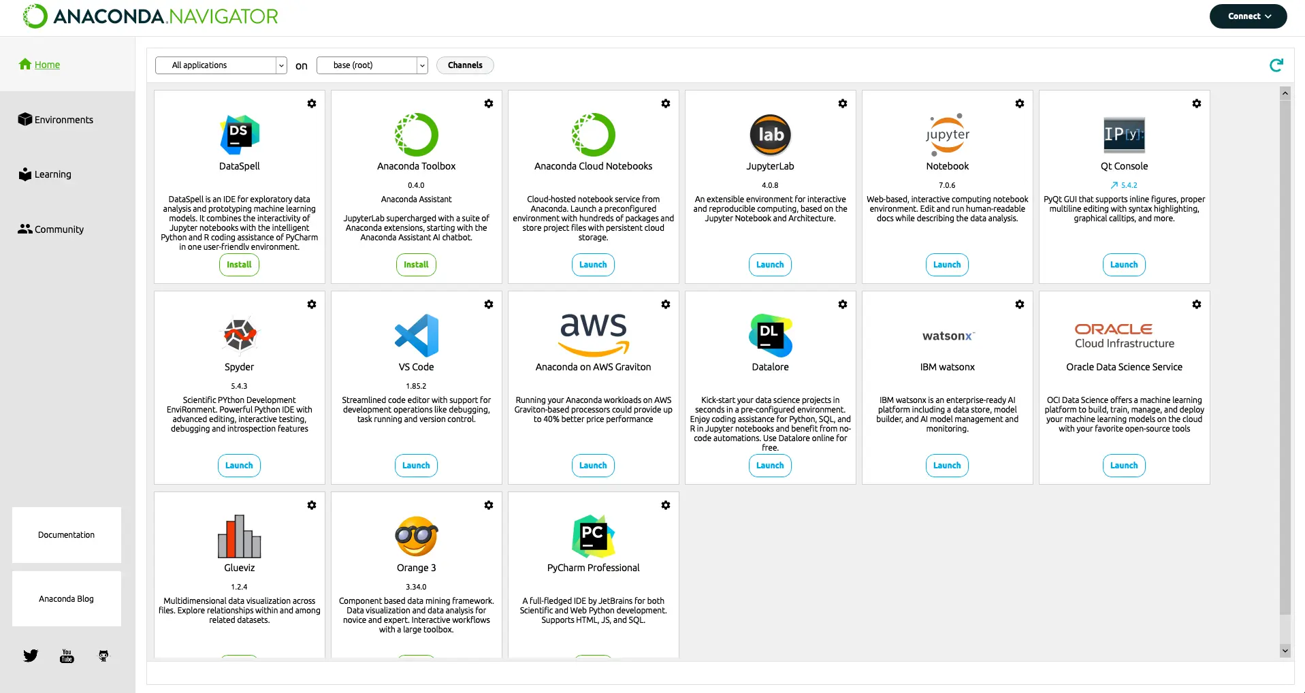This screenshot has width=1305, height=693.
Task: Open gear menu on Orange 3 card
Action: pos(489,505)
